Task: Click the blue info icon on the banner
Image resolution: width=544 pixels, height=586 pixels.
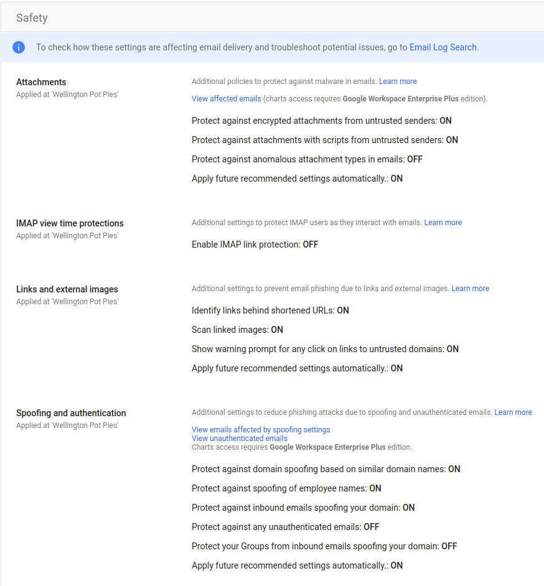Action: click(19, 47)
